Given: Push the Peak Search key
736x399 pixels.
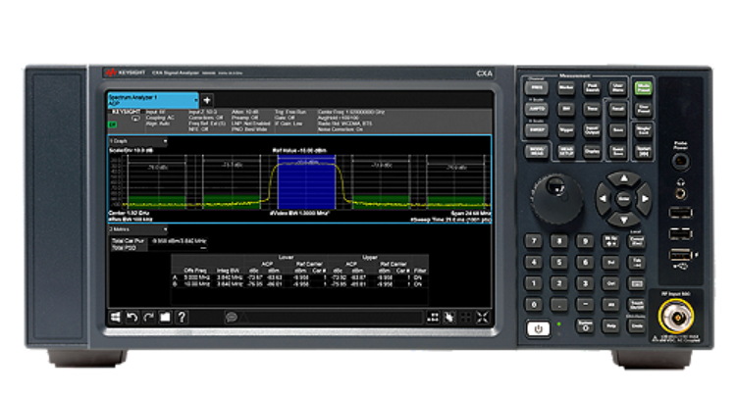Looking at the screenshot, I should coord(592,87).
